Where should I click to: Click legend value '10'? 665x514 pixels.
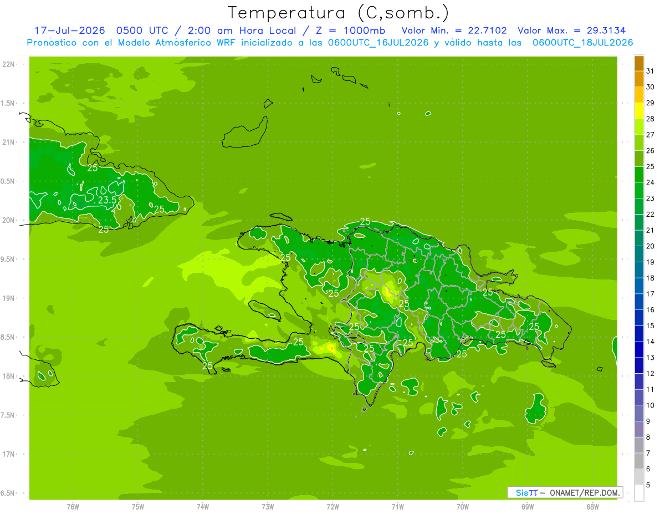(651, 405)
